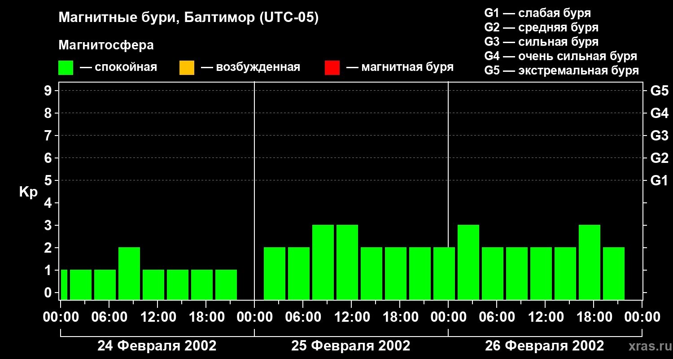Click the second Kp 3 bar on 25 February
The height and width of the screenshot is (359, 673).
click(347, 262)
